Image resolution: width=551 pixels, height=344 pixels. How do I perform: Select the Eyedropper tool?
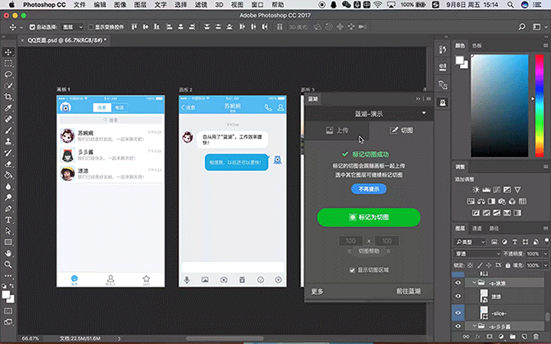coord(8,108)
